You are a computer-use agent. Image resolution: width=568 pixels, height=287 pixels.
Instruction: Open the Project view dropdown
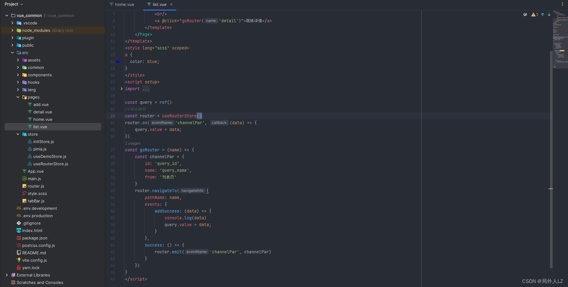(14, 4)
